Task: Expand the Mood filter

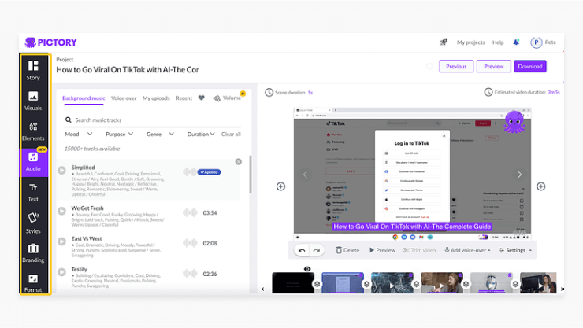Action: point(79,134)
